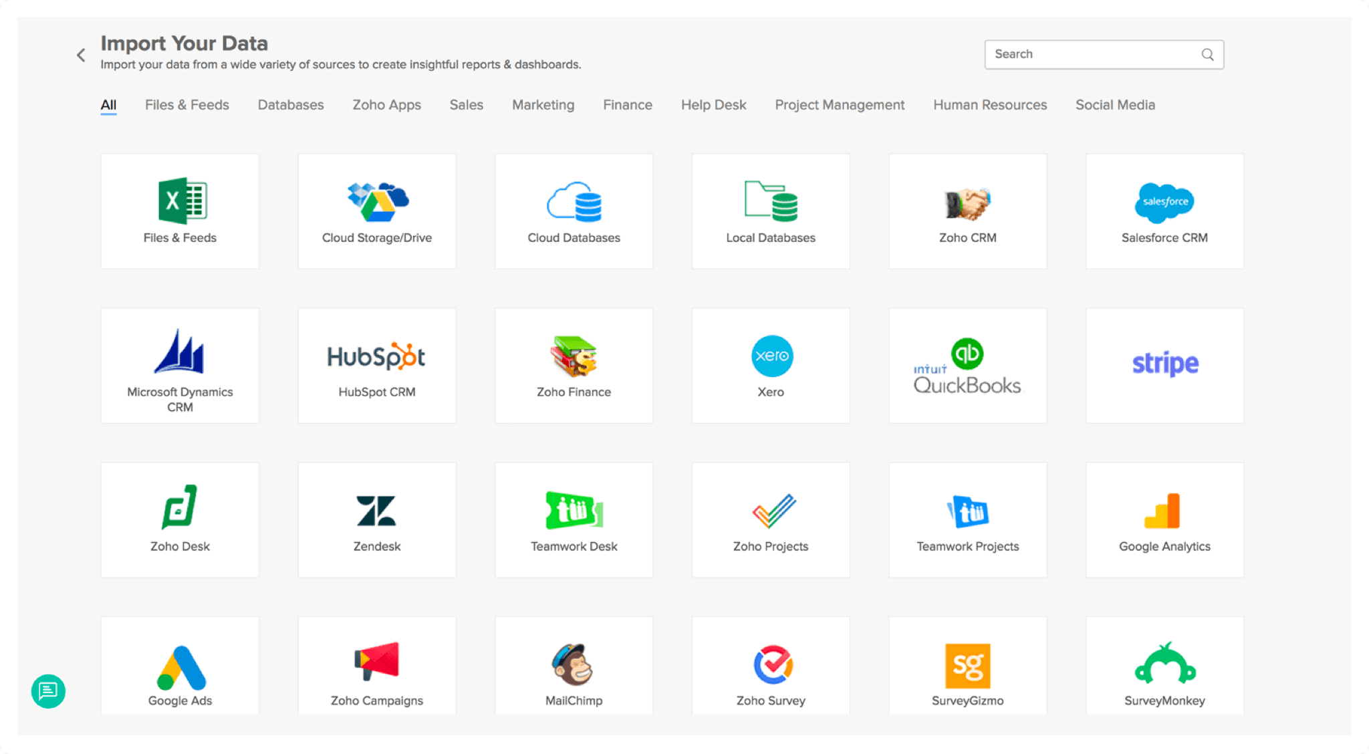
Task: Show the Sales category tab
Action: [467, 105]
